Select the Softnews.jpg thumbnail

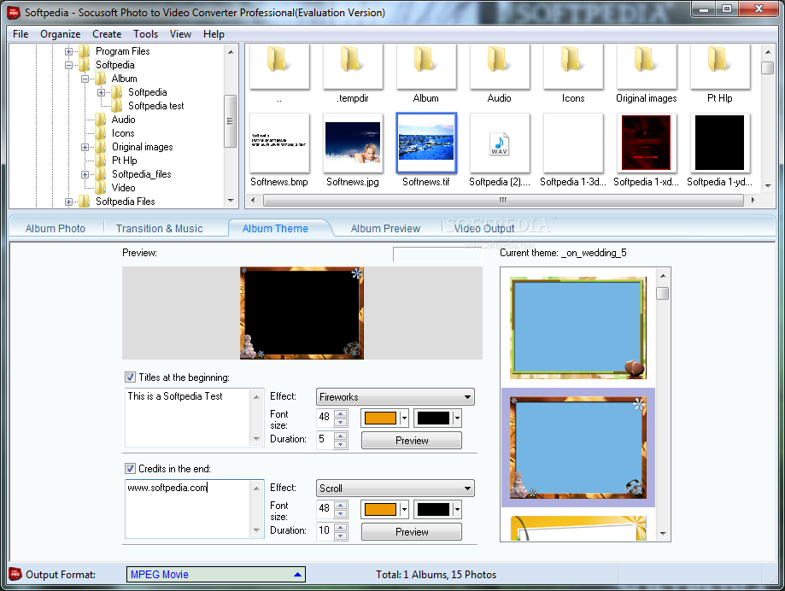pos(353,143)
